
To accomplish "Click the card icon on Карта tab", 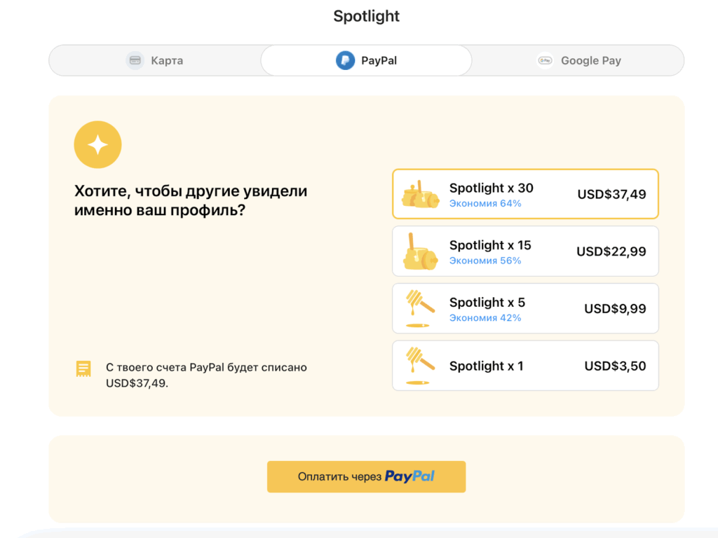I will point(135,60).
